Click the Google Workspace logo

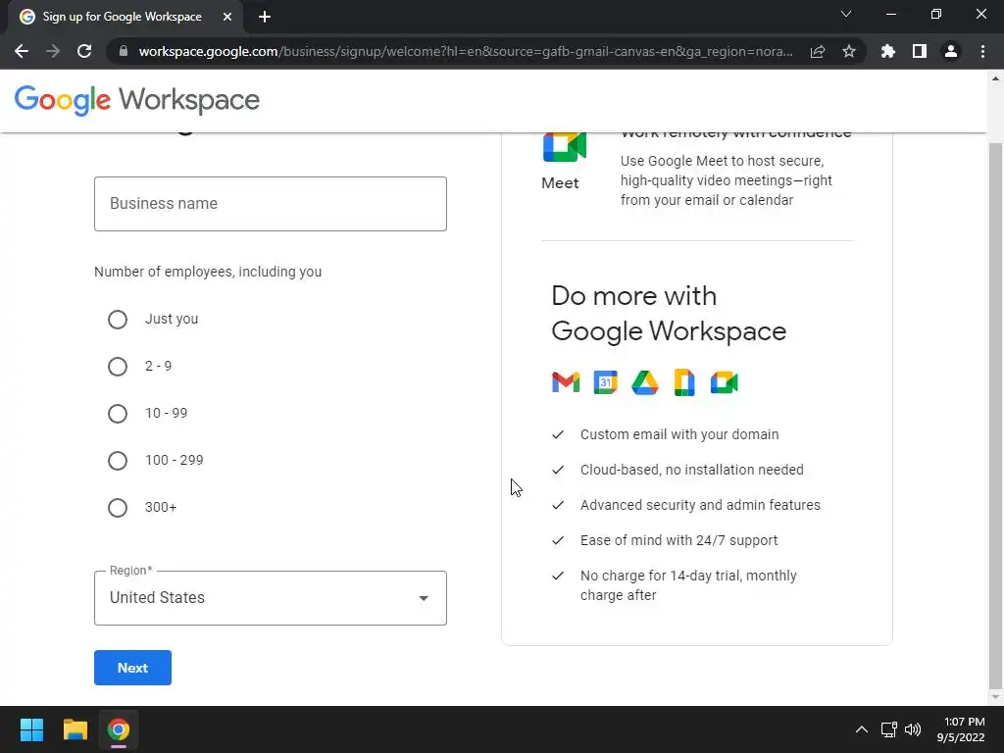coord(137,100)
